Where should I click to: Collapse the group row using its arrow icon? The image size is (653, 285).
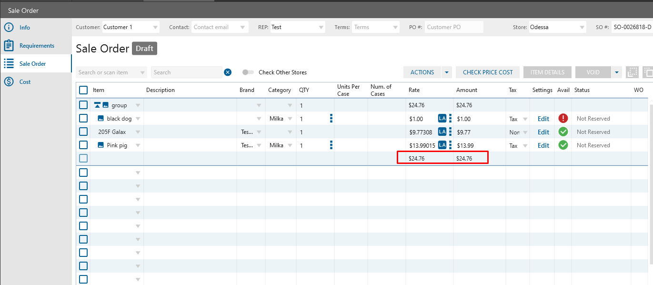click(x=97, y=105)
